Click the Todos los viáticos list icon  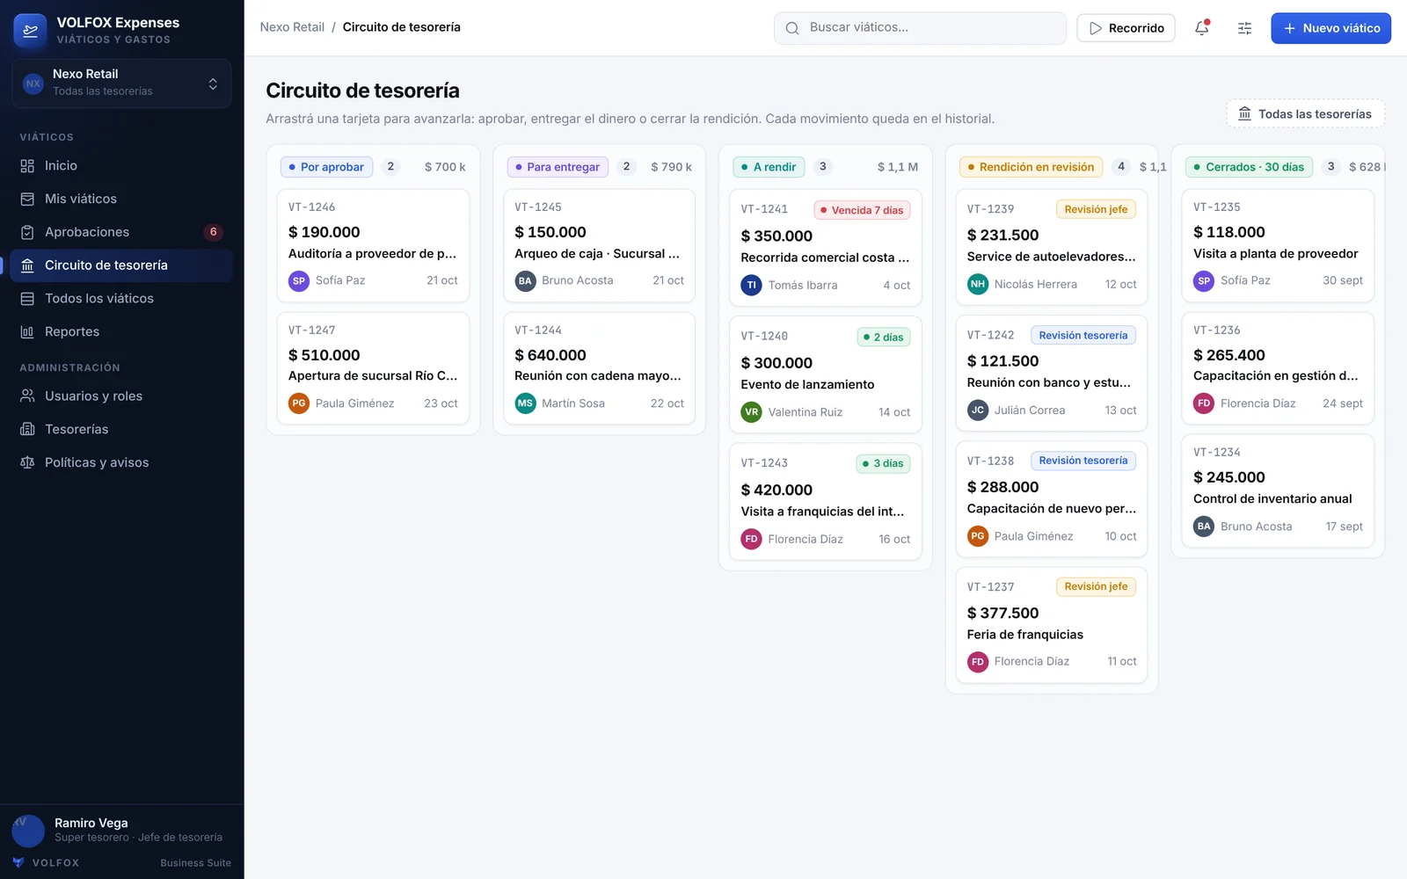(27, 299)
